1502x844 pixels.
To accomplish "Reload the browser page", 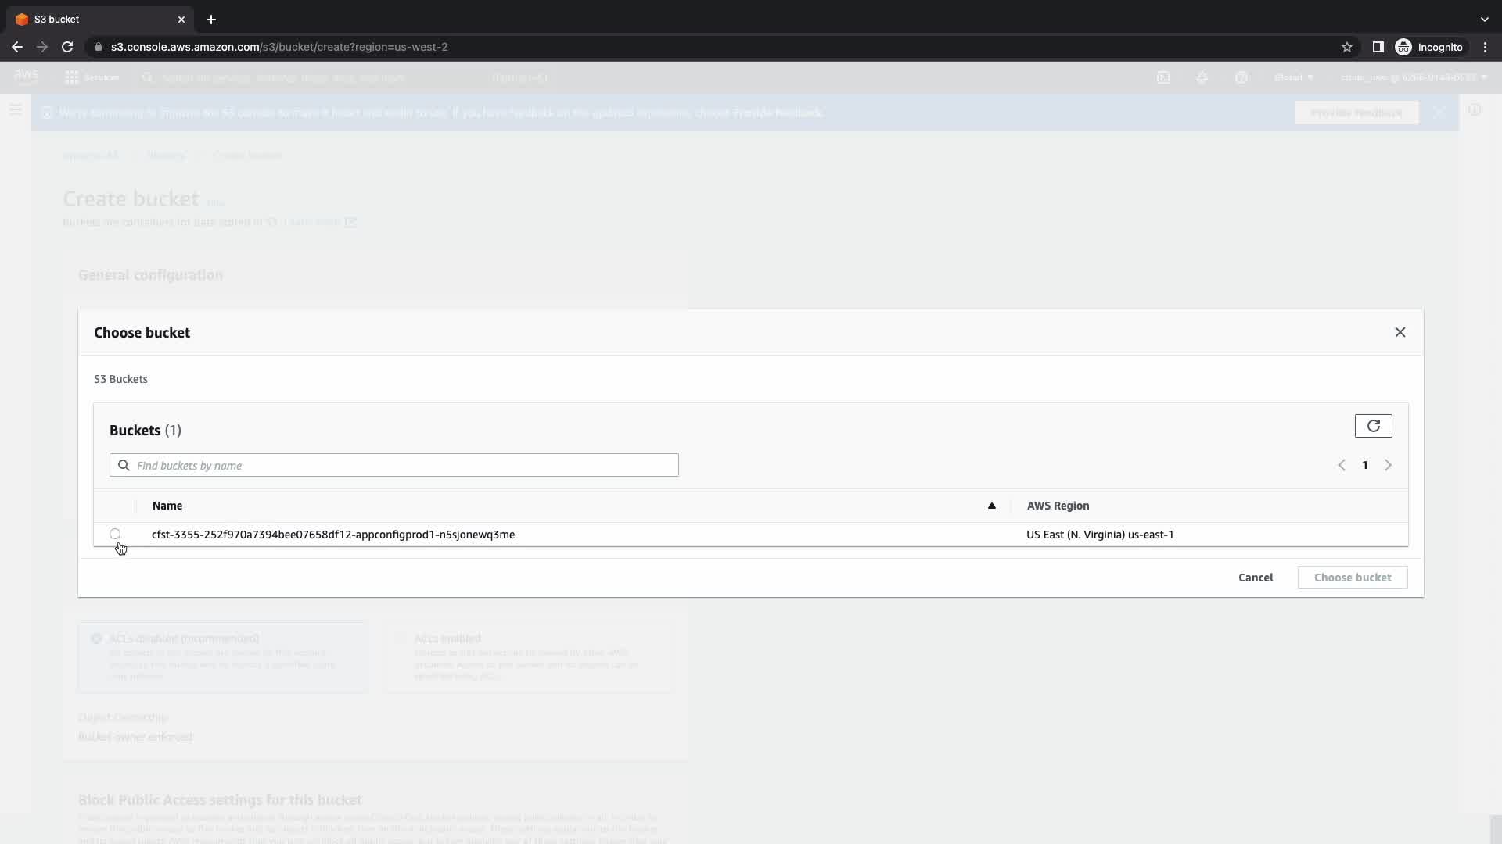I will [x=67, y=47].
